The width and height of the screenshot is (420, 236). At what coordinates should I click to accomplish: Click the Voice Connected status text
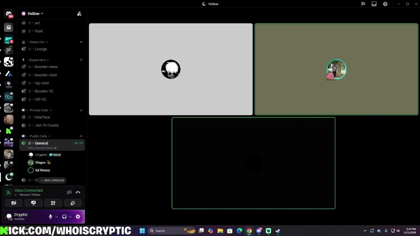(x=28, y=190)
